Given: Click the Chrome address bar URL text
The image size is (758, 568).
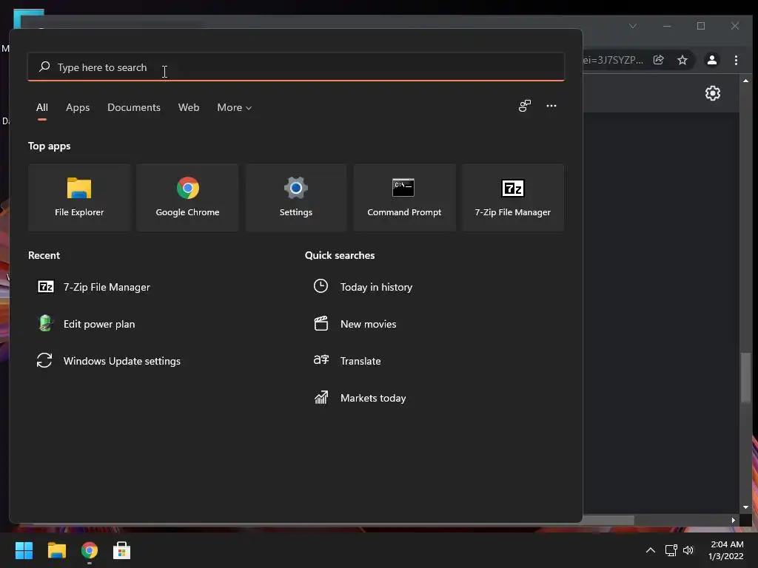Looking at the screenshot, I should [x=613, y=60].
